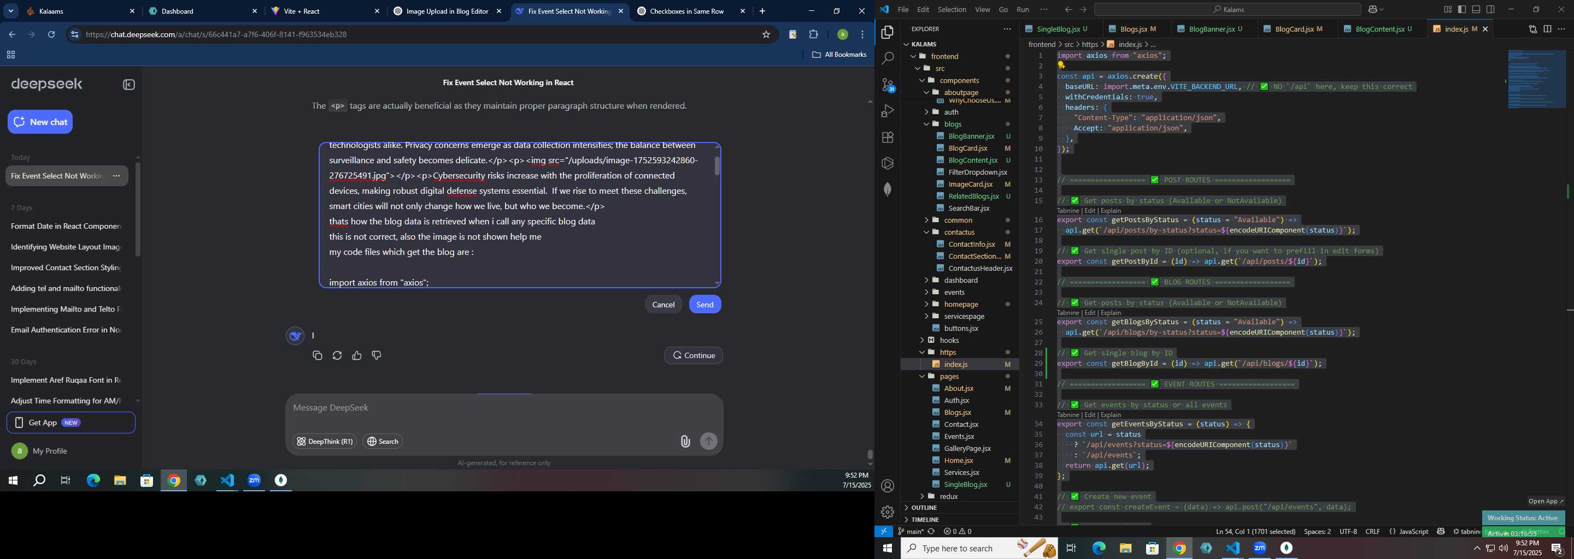Click Explorer panel more actions ellipsis
This screenshot has height=559, width=1574.
coord(1006,29)
